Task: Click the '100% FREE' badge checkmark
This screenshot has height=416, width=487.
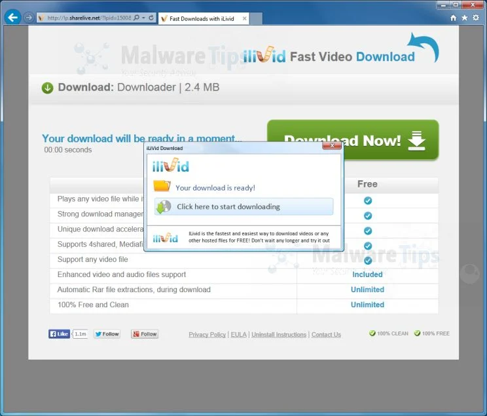Action: (x=417, y=333)
